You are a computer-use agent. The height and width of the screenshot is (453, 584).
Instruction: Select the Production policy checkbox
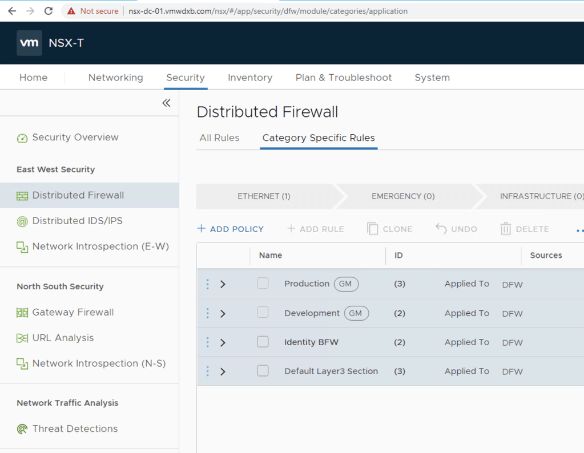click(x=263, y=284)
